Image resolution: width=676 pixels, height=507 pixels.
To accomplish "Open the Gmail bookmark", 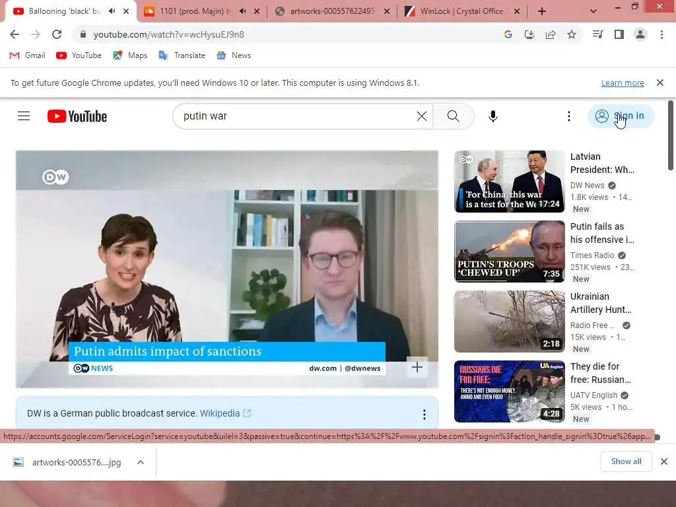I will [x=28, y=55].
